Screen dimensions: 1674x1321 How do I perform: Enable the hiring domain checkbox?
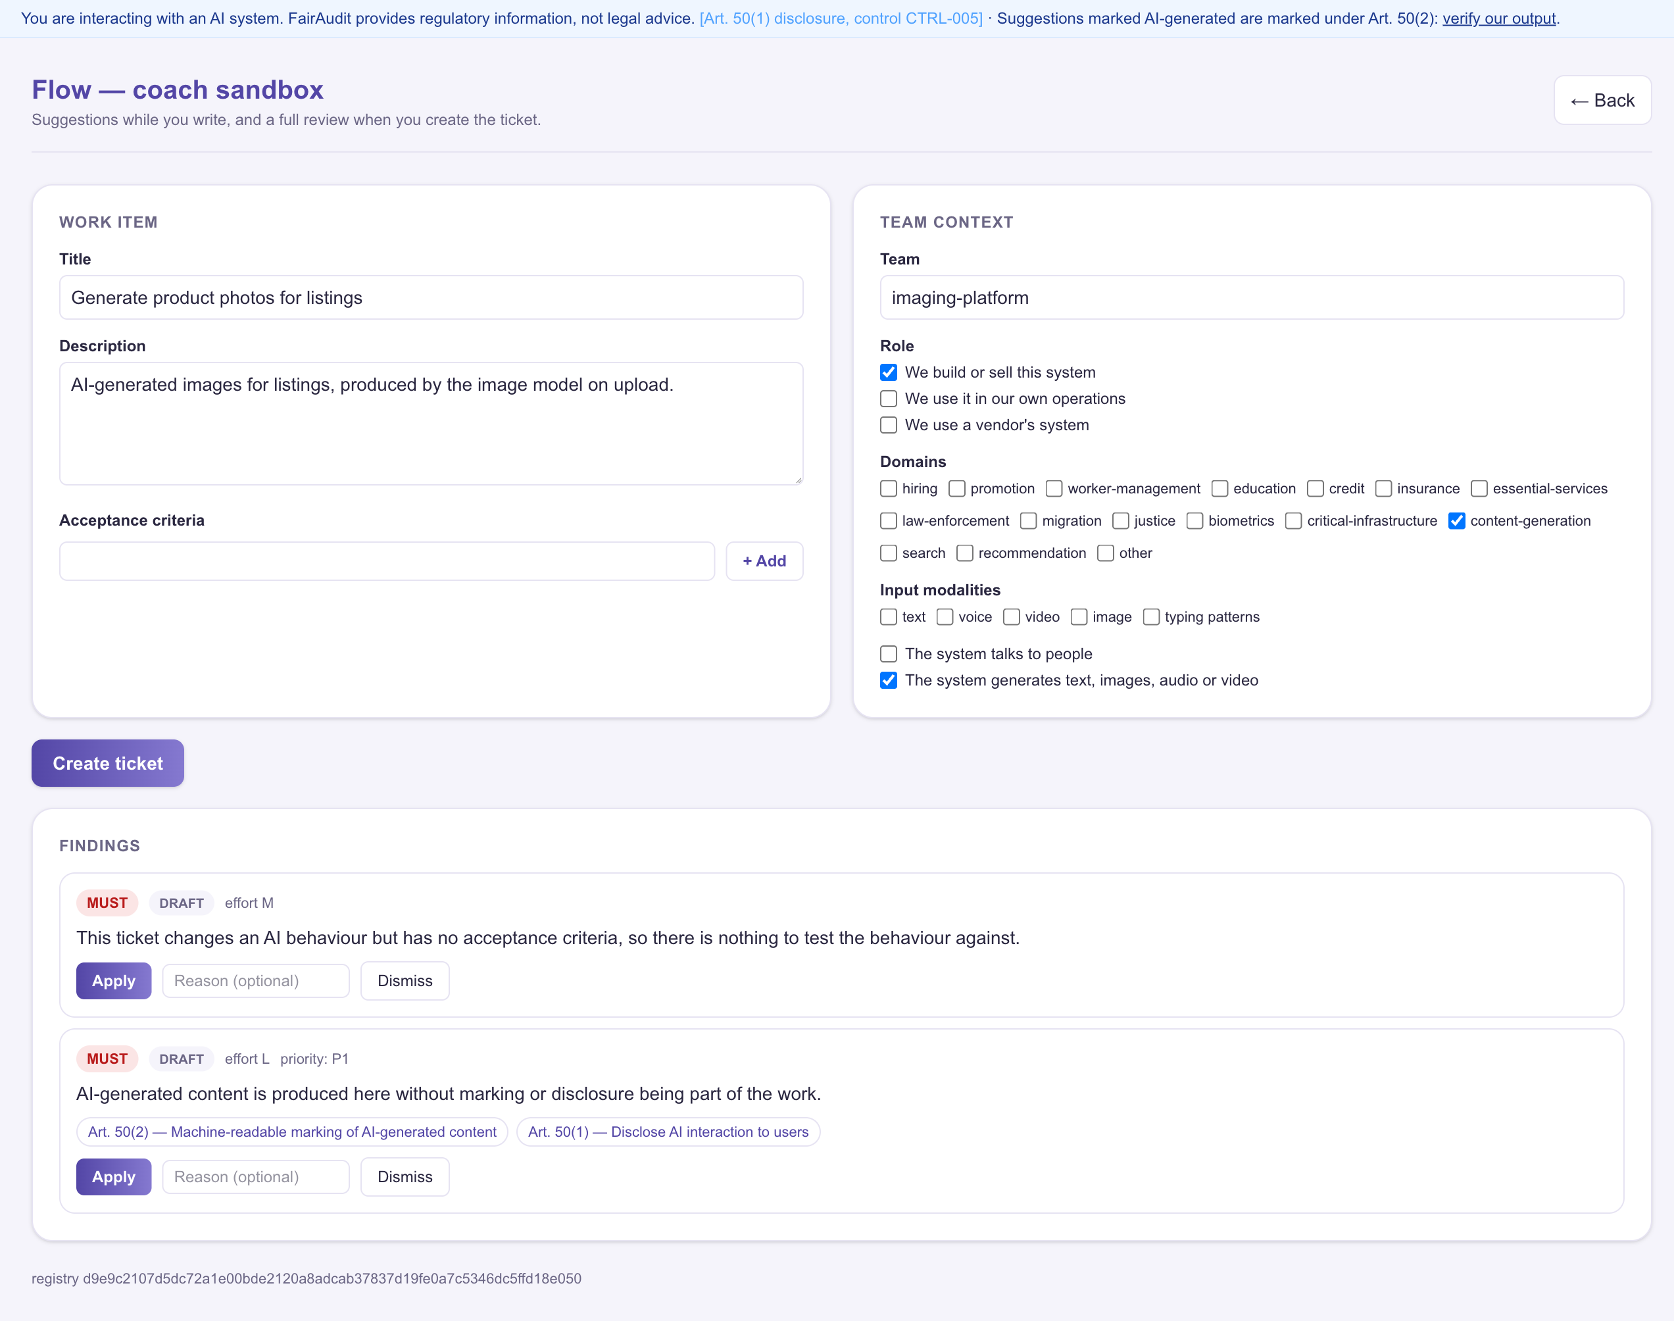889,489
